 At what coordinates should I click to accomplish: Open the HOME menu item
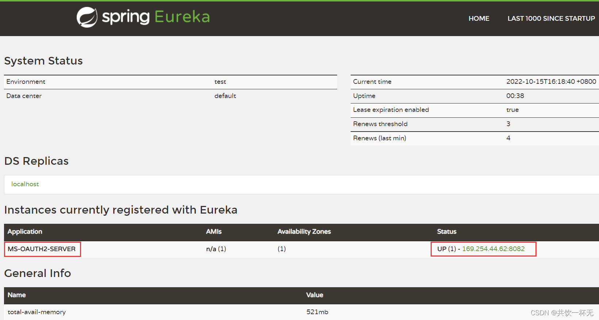point(479,19)
